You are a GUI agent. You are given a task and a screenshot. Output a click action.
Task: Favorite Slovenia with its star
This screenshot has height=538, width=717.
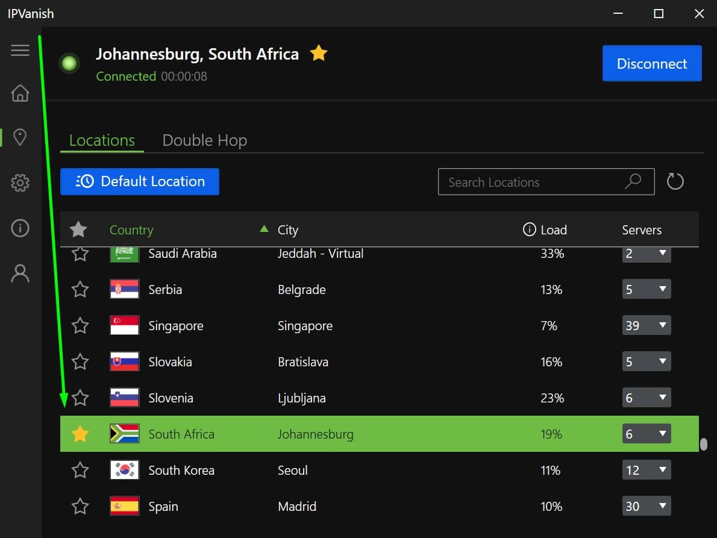[x=80, y=398]
